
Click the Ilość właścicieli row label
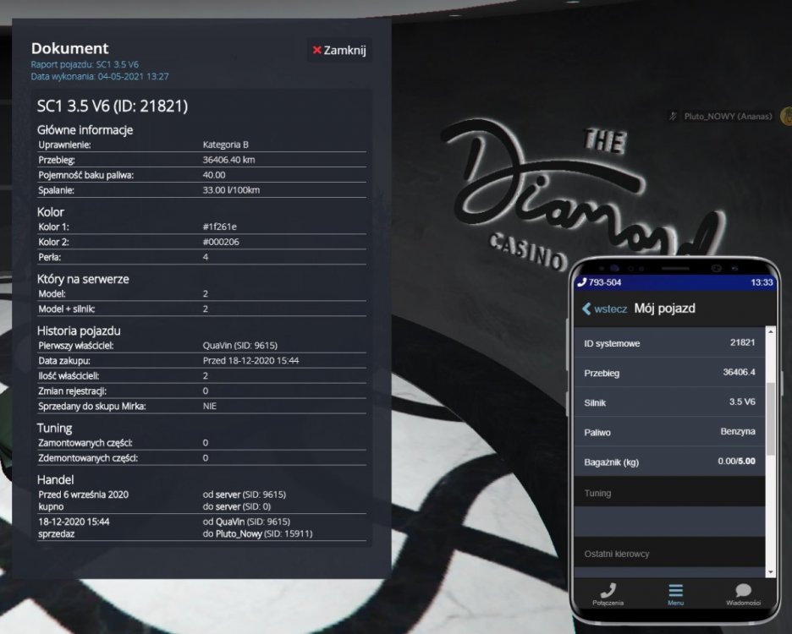coord(69,375)
